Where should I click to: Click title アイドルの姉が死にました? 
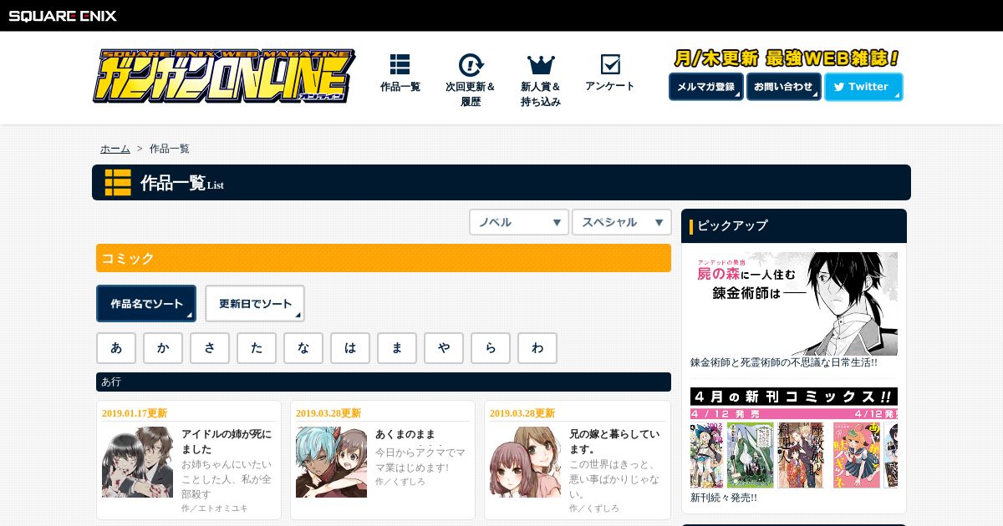(x=227, y=442)
